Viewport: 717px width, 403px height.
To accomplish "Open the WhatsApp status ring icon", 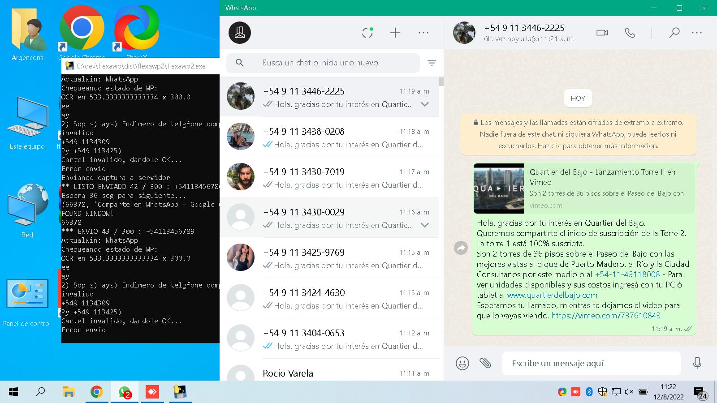I will pos(367,33).
